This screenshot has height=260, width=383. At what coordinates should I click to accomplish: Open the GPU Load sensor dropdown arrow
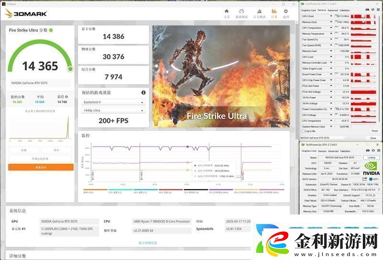[x=331, y=57]
